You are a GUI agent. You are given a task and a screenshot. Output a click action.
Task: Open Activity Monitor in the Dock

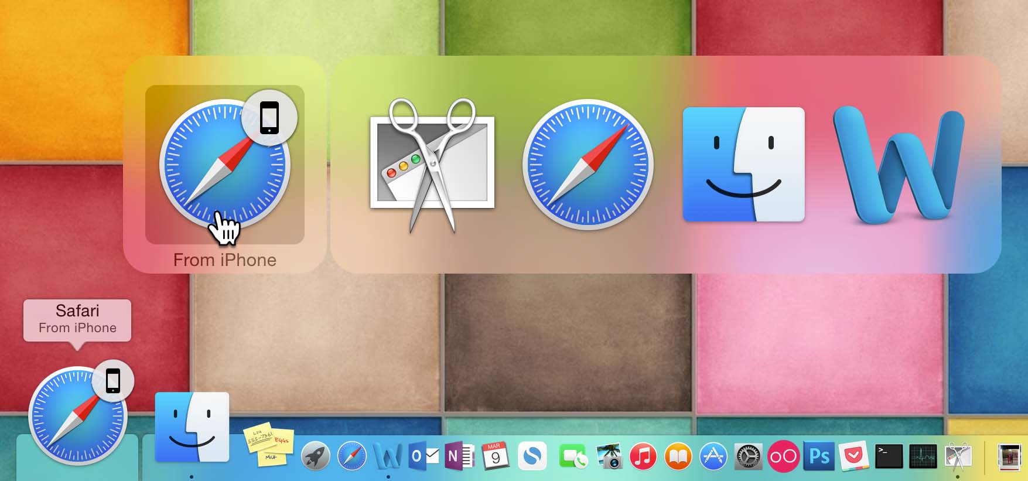click(x=923, y=456)
